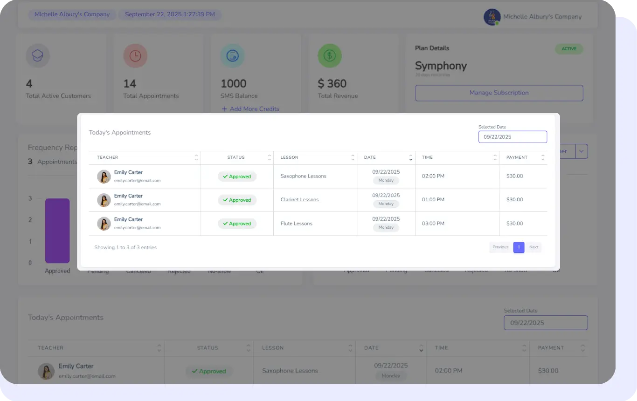Sort modal table by Lesson column
This screenshot has width=637, height=401.
click(x=353, y=157)
